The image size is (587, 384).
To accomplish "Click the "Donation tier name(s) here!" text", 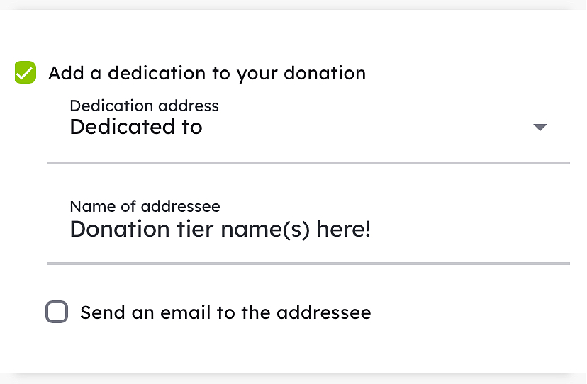I will pos(220,230).
